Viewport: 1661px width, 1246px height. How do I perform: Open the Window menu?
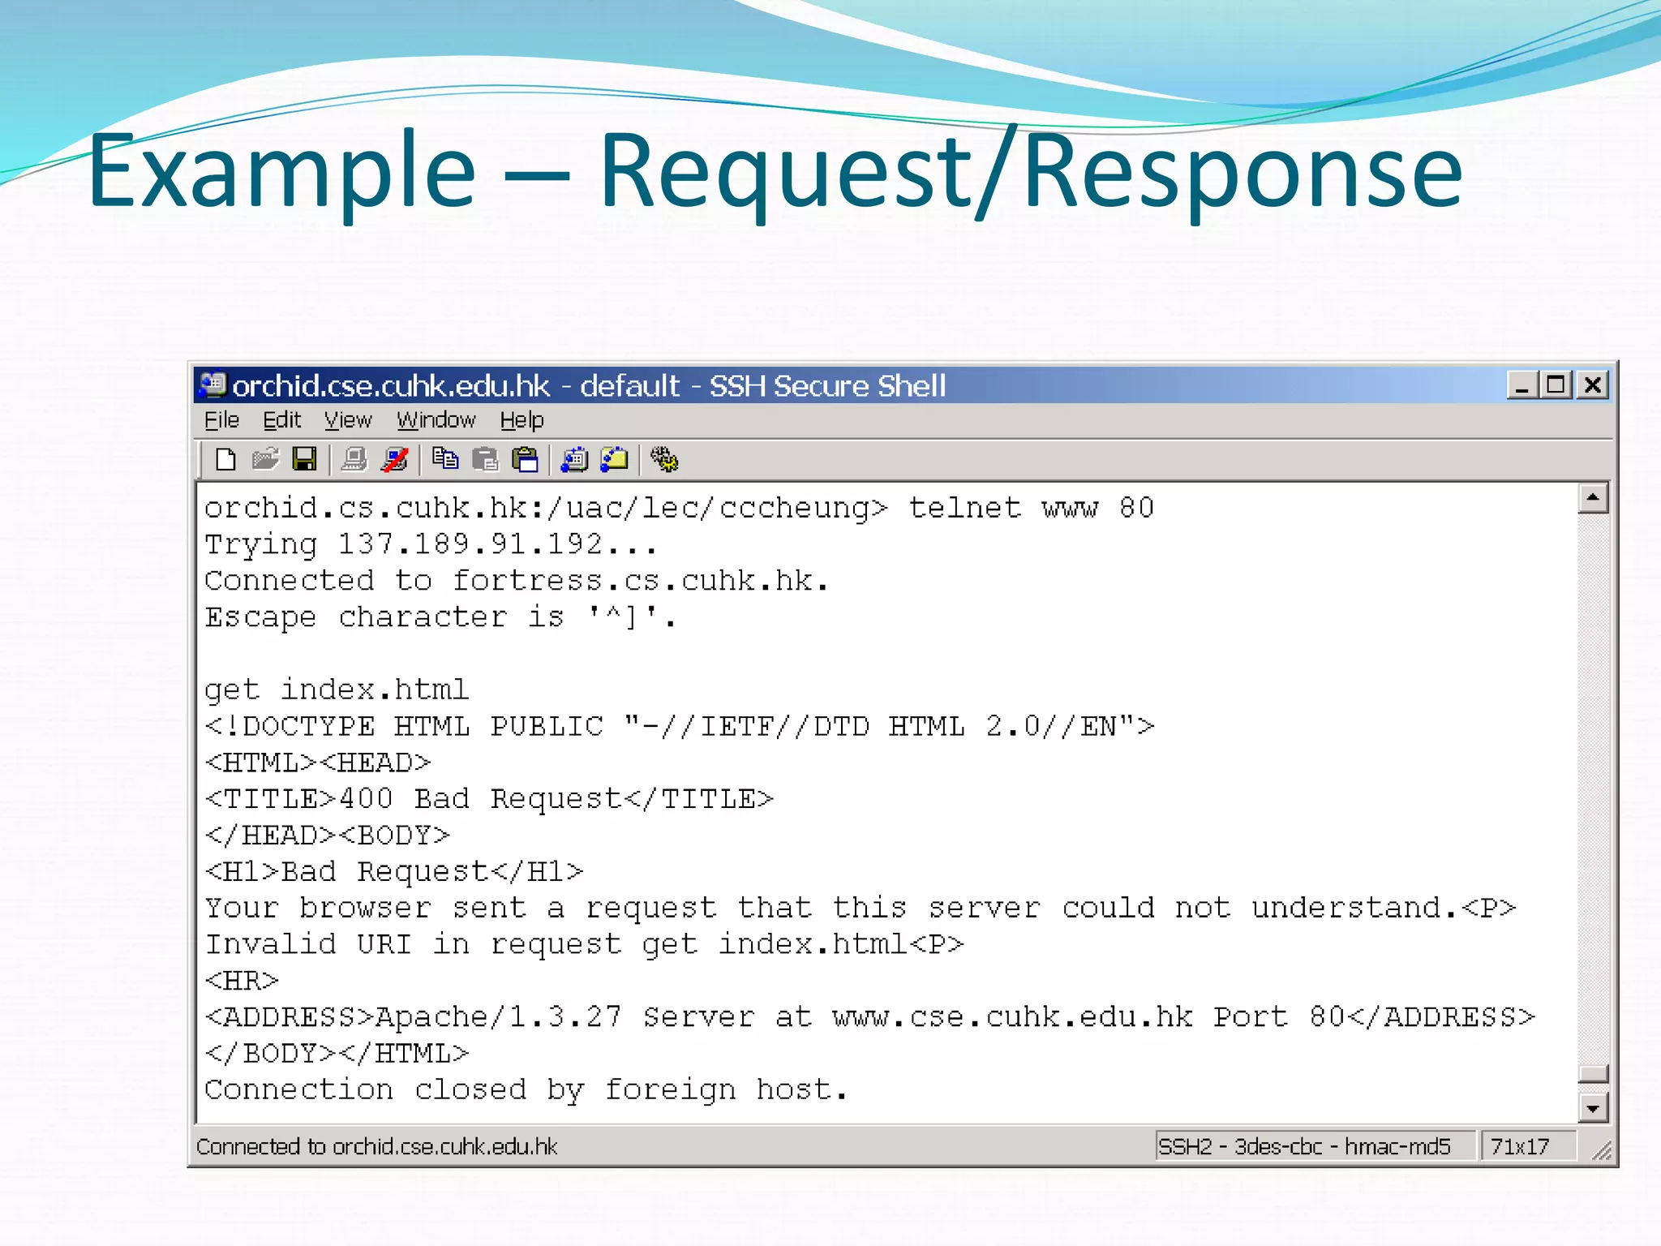(436, 420)
